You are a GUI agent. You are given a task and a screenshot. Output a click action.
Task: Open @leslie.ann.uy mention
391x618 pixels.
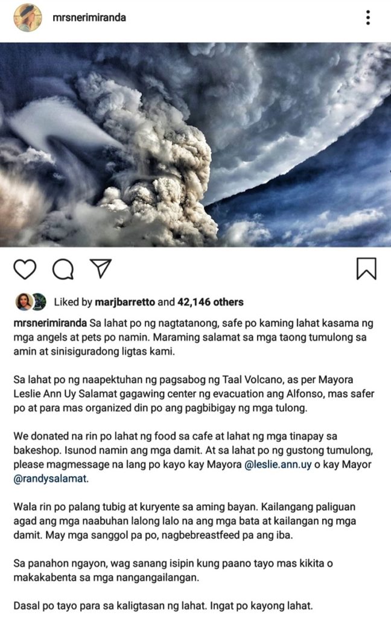(x=278, y=465)
